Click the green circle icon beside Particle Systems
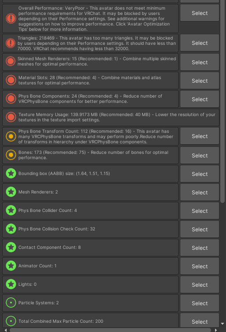The height and width of the screenshot is (332, 226). coord(11,303)
